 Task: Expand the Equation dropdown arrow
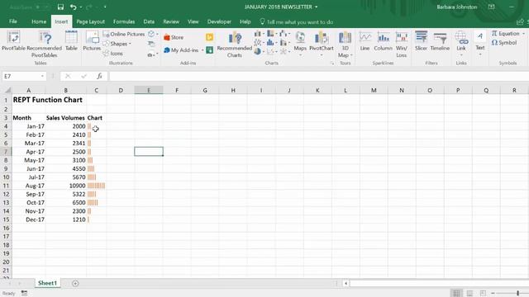[x=523, y=34]
